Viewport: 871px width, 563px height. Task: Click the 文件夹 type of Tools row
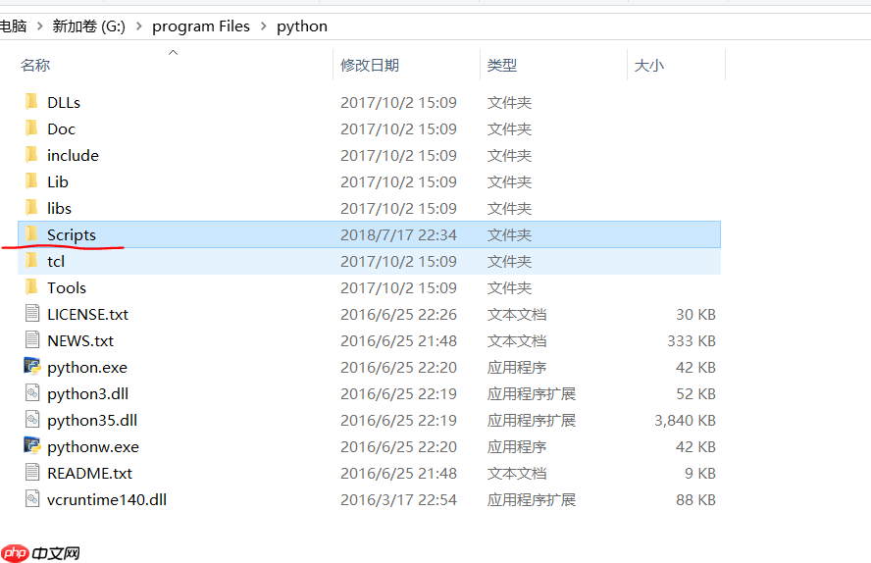(x=509, y=288)
